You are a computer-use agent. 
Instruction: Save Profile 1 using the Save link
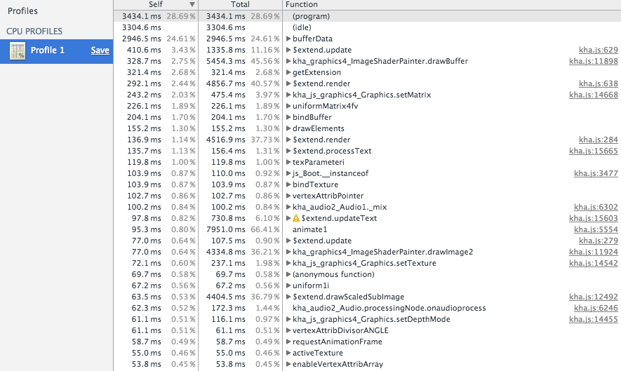[100, 50]
